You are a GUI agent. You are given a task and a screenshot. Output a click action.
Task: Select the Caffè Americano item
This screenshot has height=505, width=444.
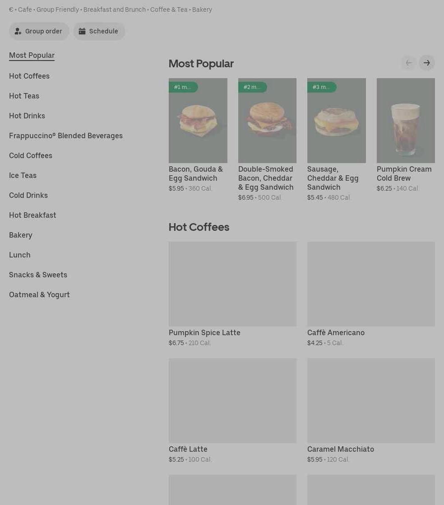click(x=371, y=284)
